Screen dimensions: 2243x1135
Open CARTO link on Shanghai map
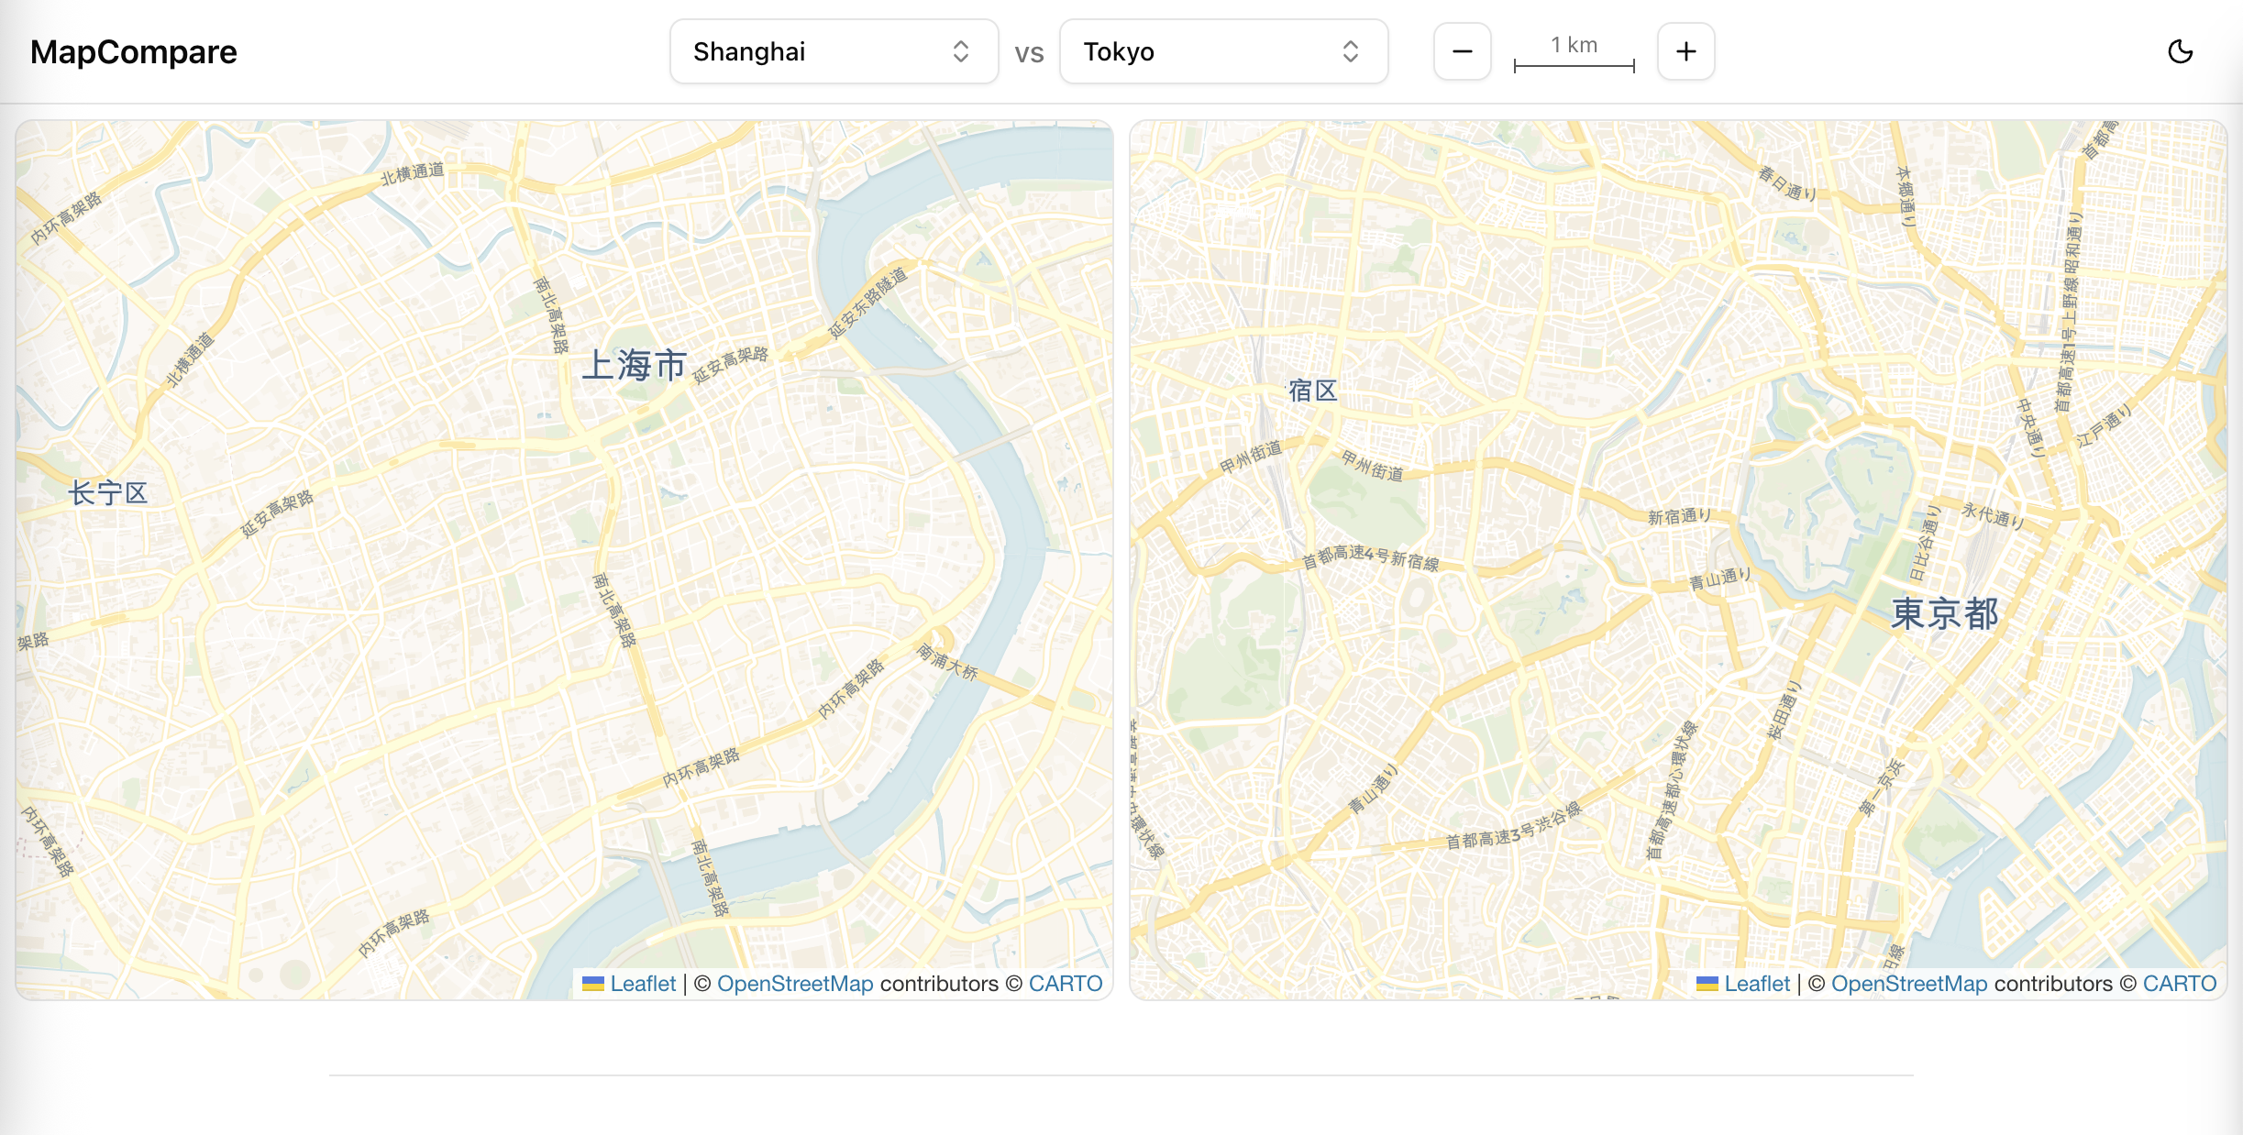coord(1065,984)
